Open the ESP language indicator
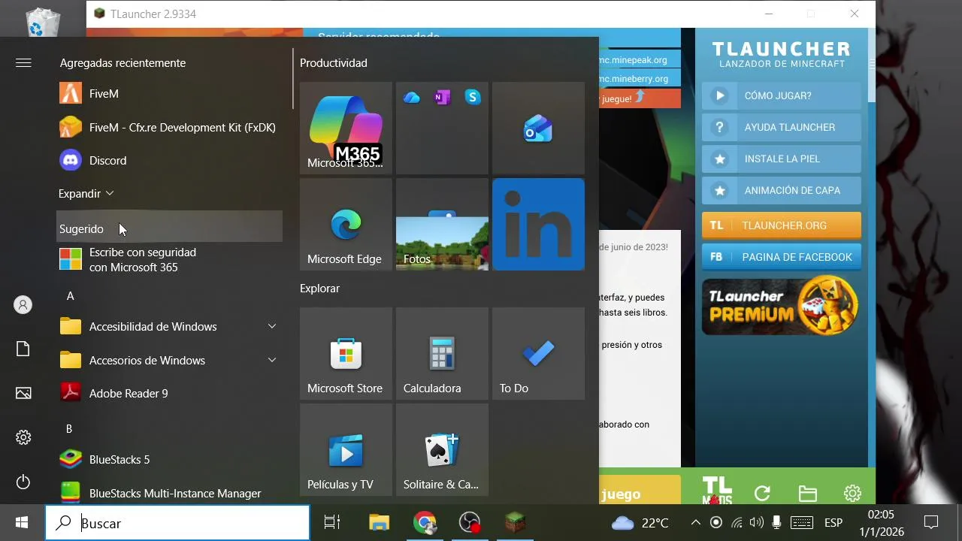962x541 pixels. 833,523
